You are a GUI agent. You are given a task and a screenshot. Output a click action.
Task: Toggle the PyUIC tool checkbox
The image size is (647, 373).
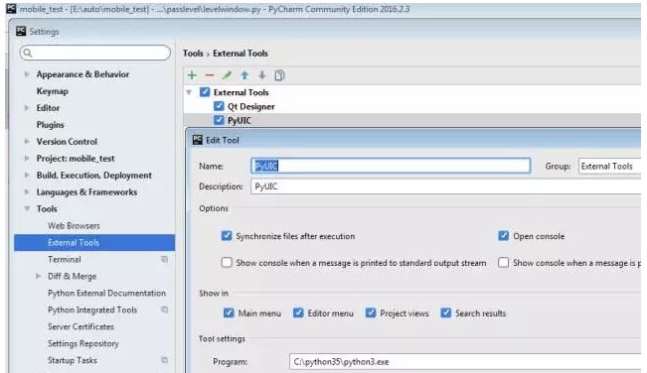point(219,120)
